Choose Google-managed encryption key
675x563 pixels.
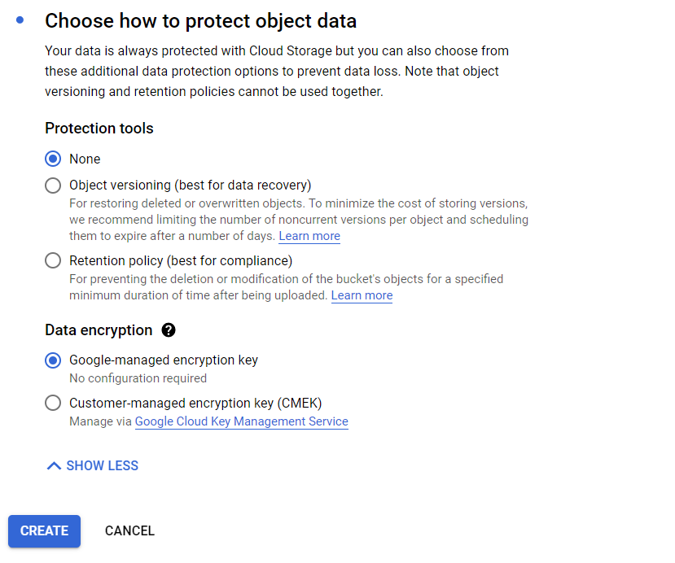click(53, 360)
